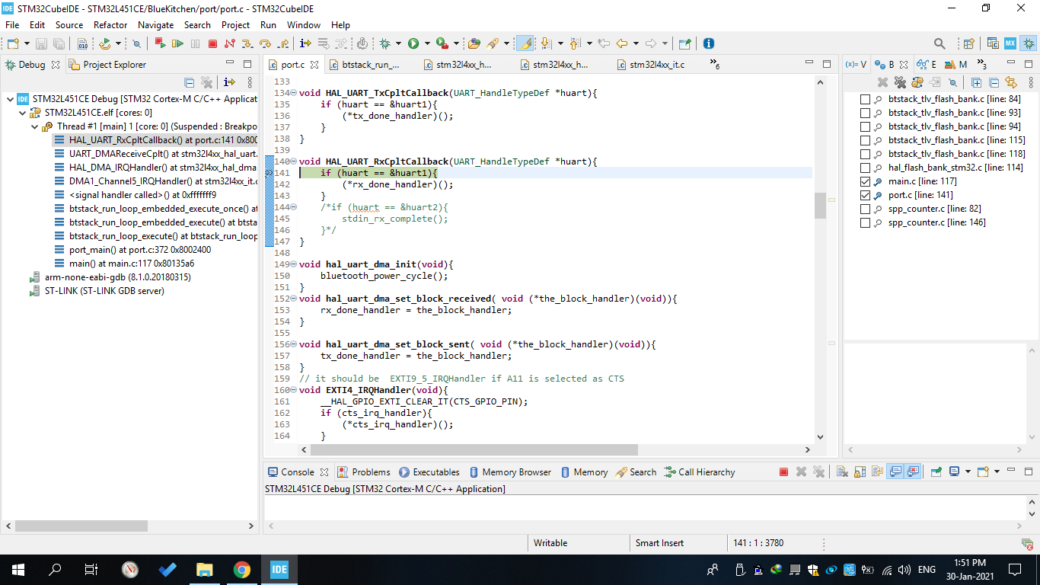This screenshot has height=585, width=1040.
Task: Disable the port.c line 141 breakpoint
Action: click(866, 194)
